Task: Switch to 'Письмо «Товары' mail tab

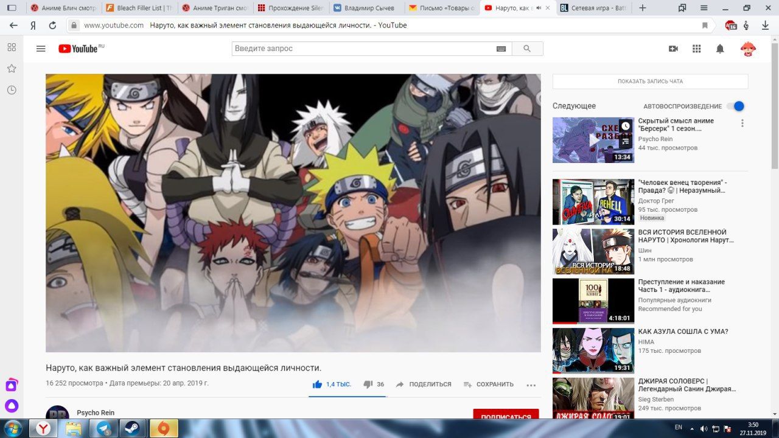Action: click(442, 8)
